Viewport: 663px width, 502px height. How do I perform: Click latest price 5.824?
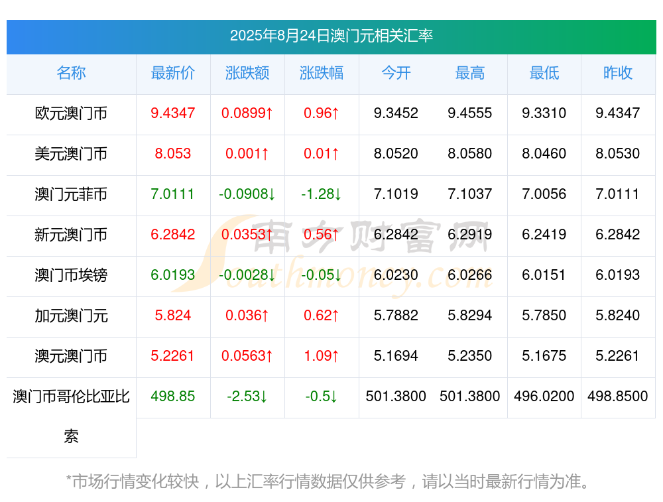(173, 316)
